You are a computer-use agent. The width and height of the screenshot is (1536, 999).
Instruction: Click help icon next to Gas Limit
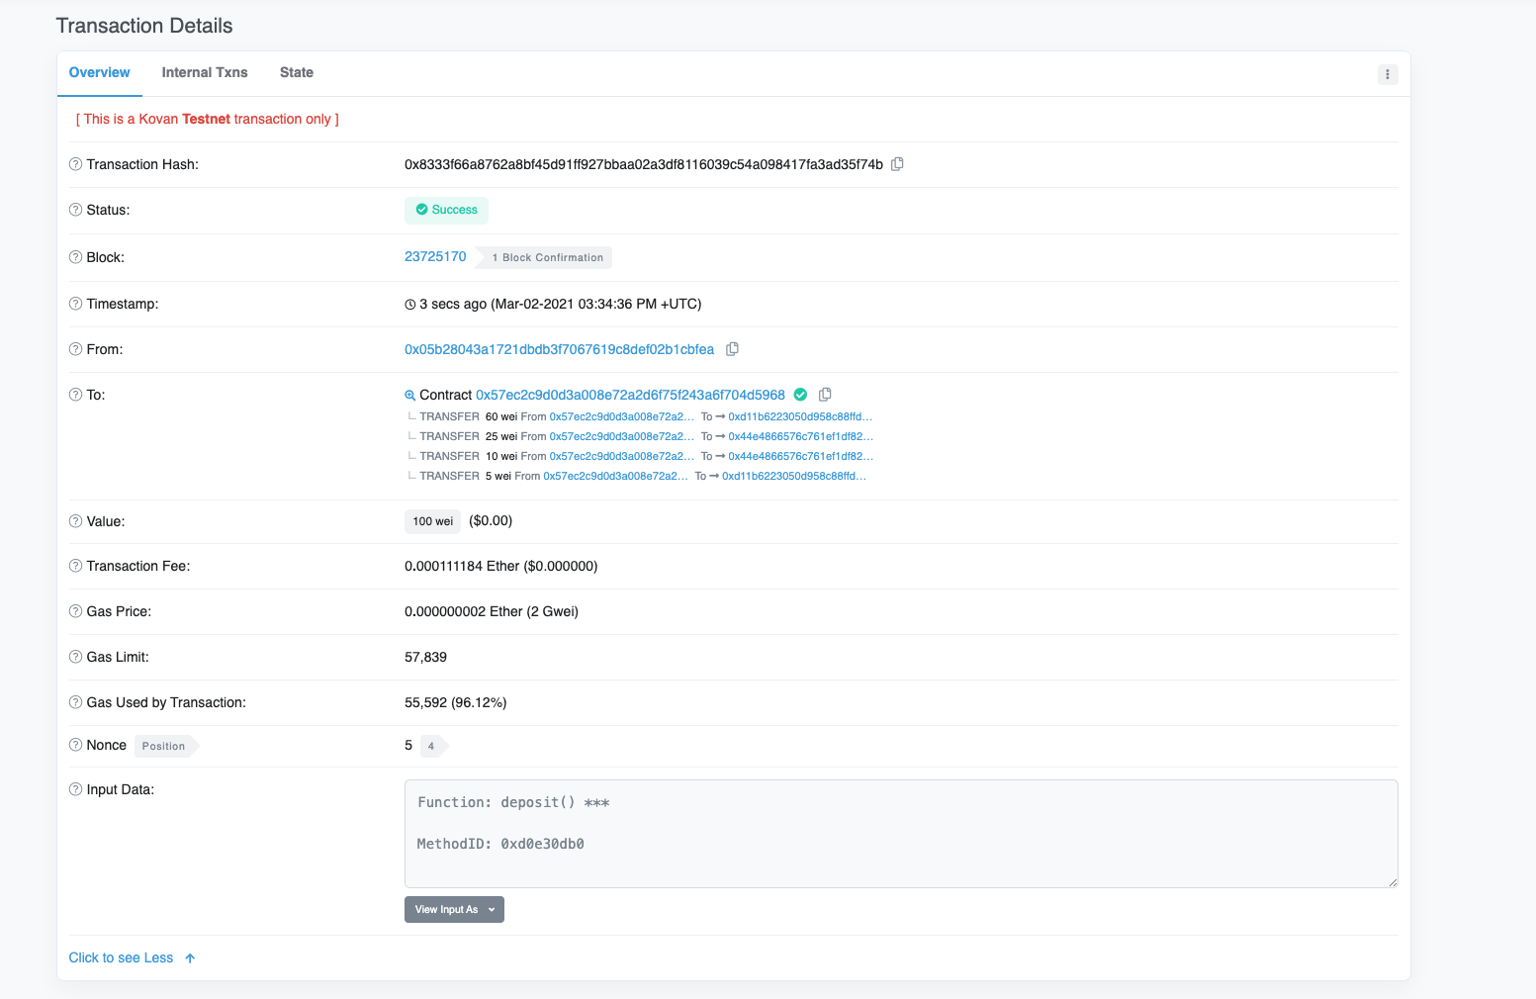(75, 657)
